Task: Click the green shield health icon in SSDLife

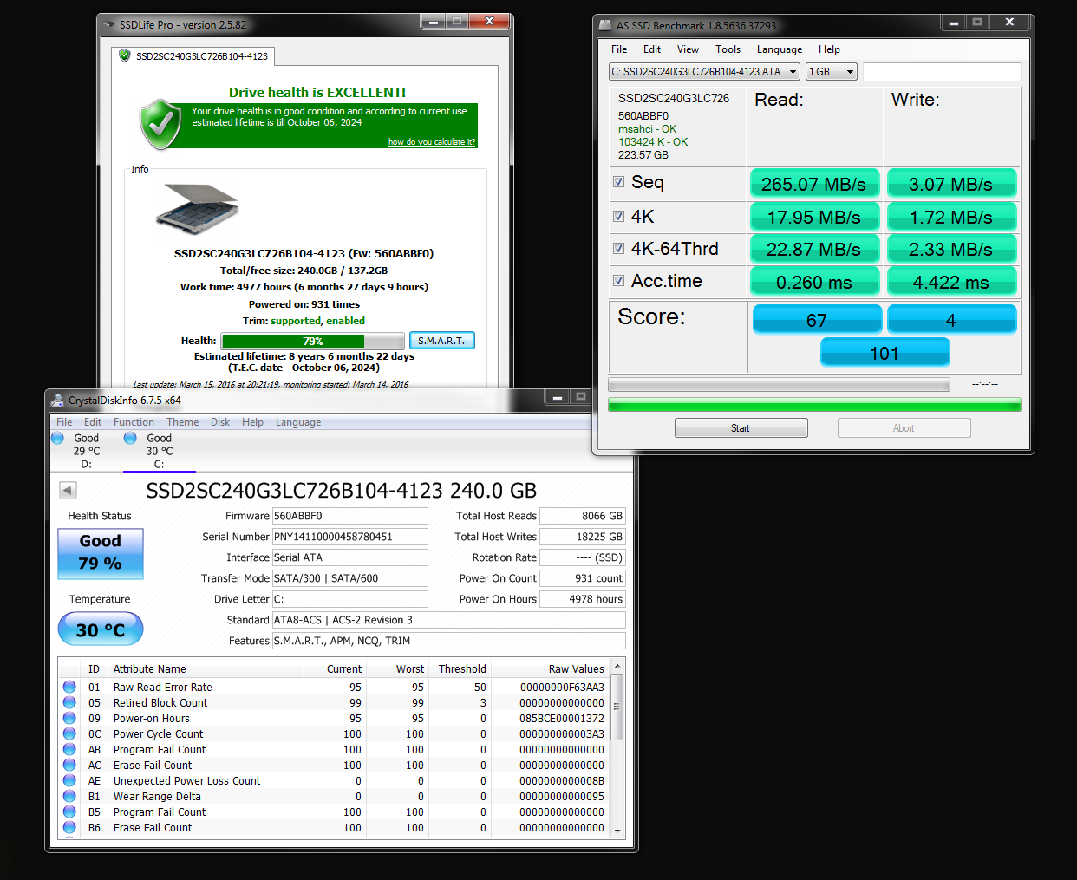Action: point(158,124)
